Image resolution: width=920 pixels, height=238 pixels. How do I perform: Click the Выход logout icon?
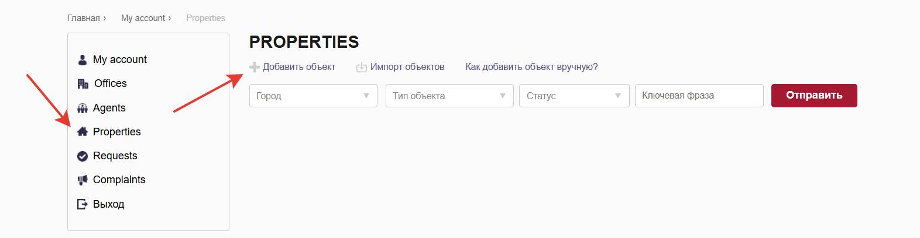pos(83,204)
